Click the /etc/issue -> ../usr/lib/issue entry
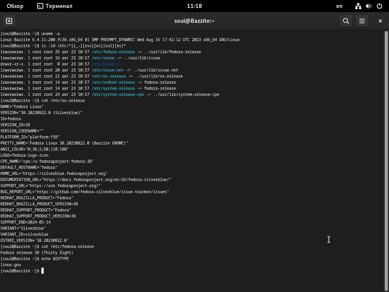Viewport: 389px width, 292px height. point(126,58)
